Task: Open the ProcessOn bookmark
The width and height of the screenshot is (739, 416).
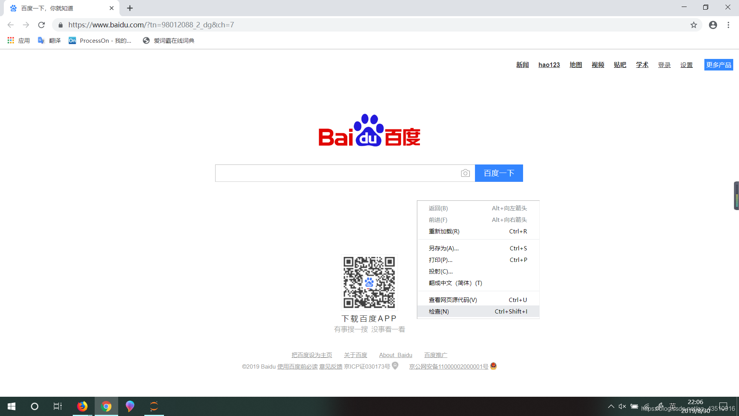Action: [x=100, y=40]
